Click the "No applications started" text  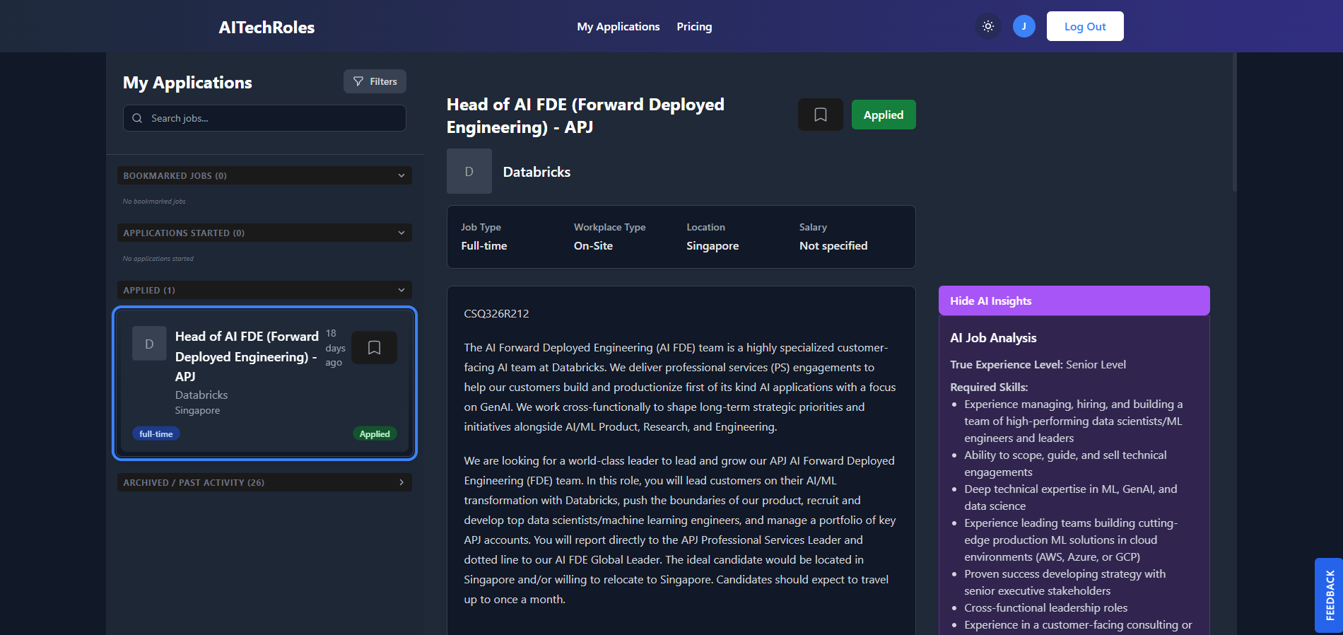158,259
